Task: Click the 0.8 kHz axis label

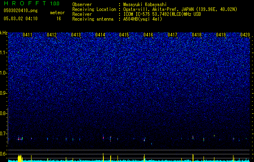Action: tap(3, 113)
